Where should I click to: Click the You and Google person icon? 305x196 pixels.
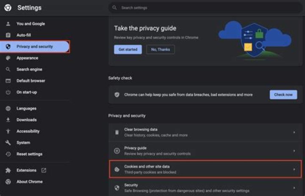click(x=8, y=24)
